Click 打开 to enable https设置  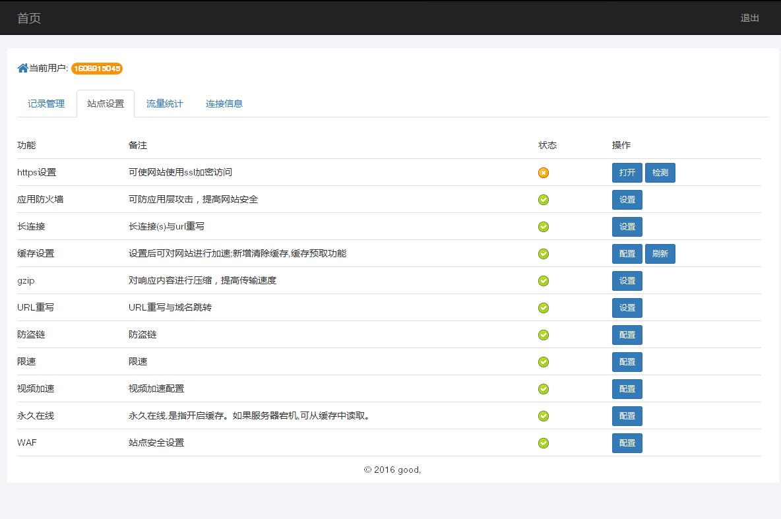click(627, 173)
